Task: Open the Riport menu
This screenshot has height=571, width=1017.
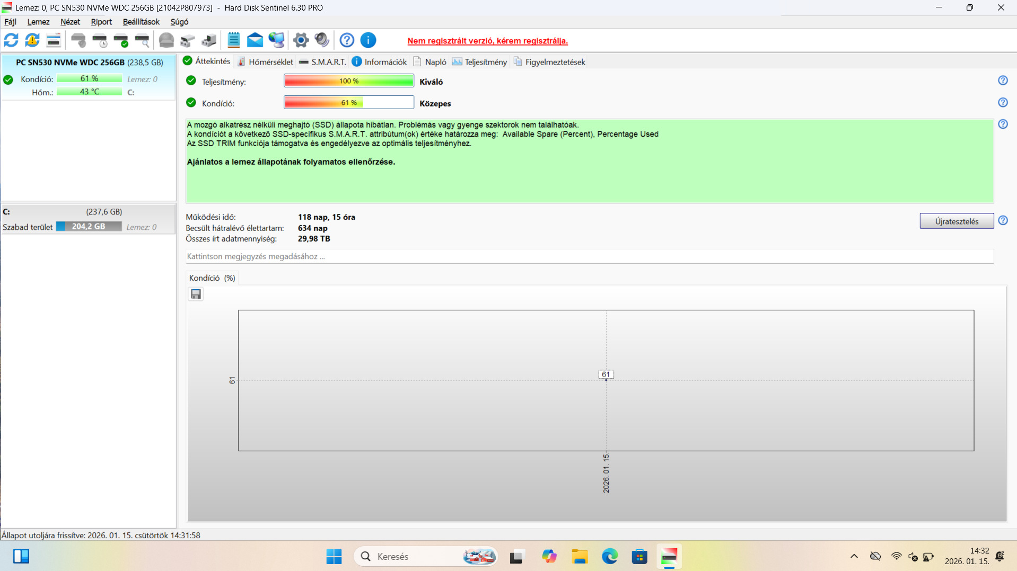Action: coord(101,22)
